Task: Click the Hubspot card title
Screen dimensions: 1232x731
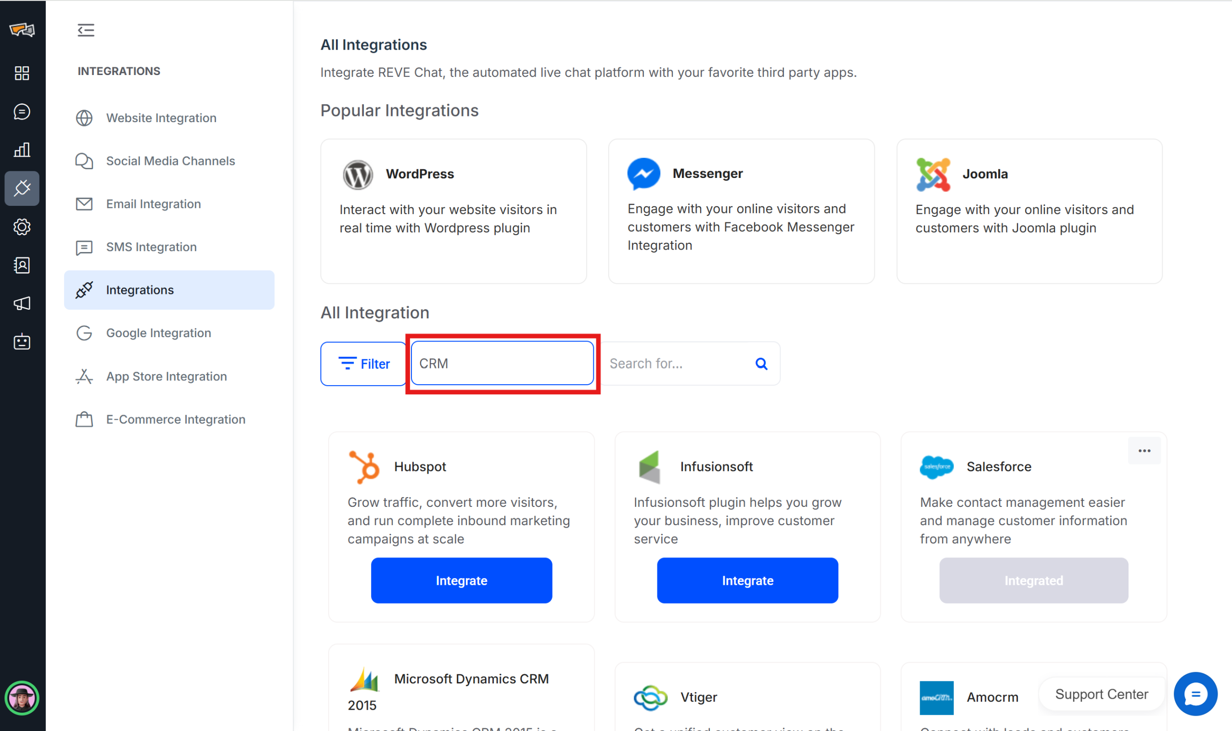Action: (x=420, y=467)
